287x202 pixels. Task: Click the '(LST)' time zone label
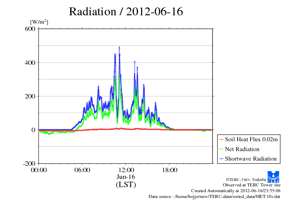(x=126, y=184)
